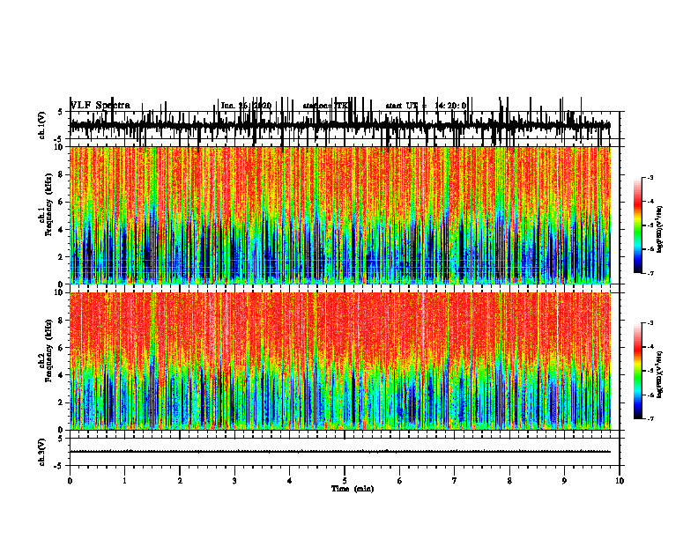
Task: Click the ch.2 "Frequency (kHz)" axis label
Action: click(x=48, y=351)
